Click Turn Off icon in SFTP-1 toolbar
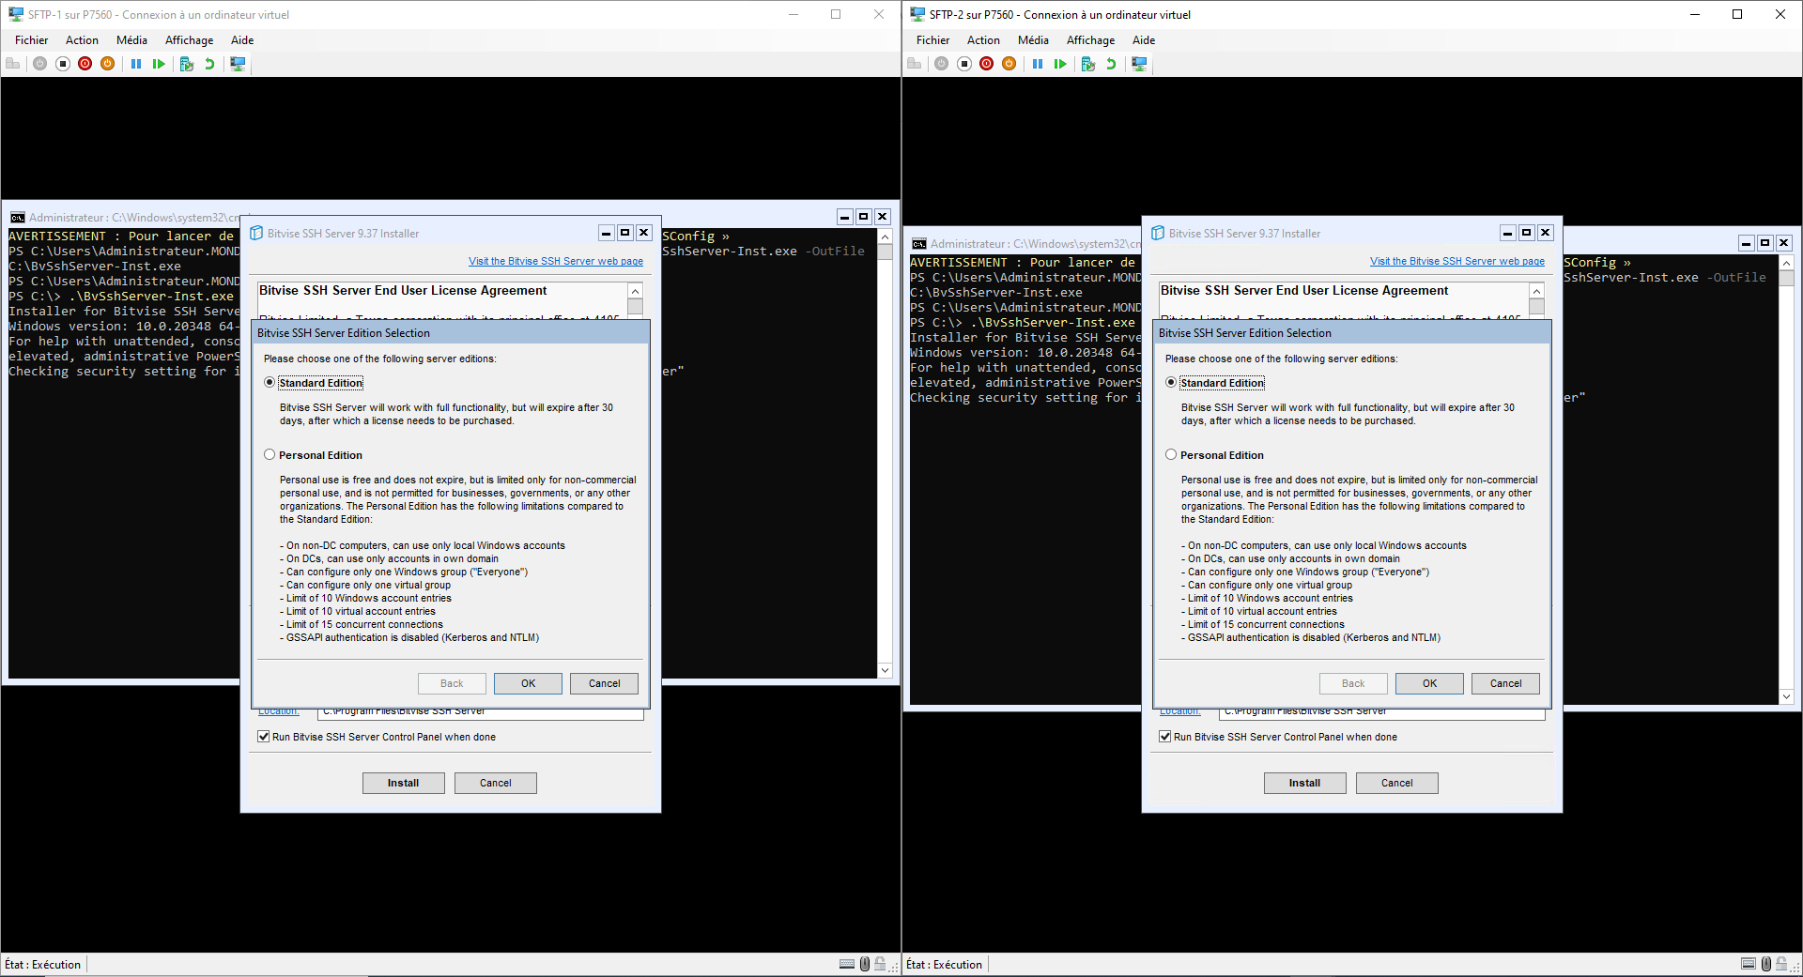The height and width of the screenshot is (977, 1803). point(63,64)
